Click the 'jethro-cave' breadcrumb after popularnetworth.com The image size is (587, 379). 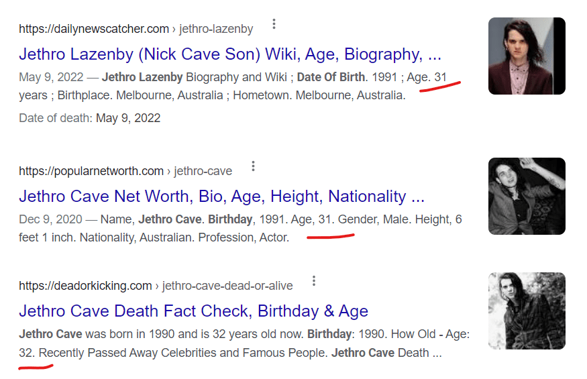pos(203,171)
